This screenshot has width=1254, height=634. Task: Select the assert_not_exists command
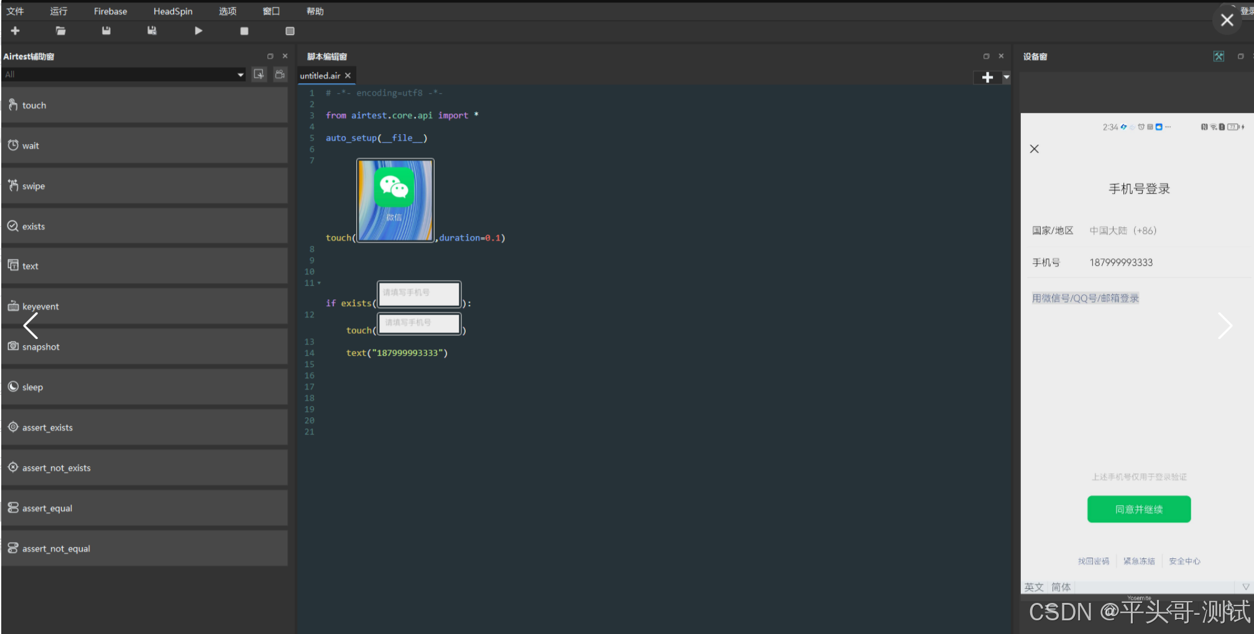(x=144, y=468)
